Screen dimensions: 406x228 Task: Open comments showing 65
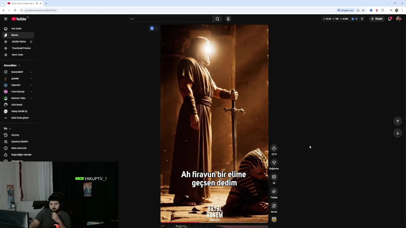pyautogui.click(x=274, y=177)
